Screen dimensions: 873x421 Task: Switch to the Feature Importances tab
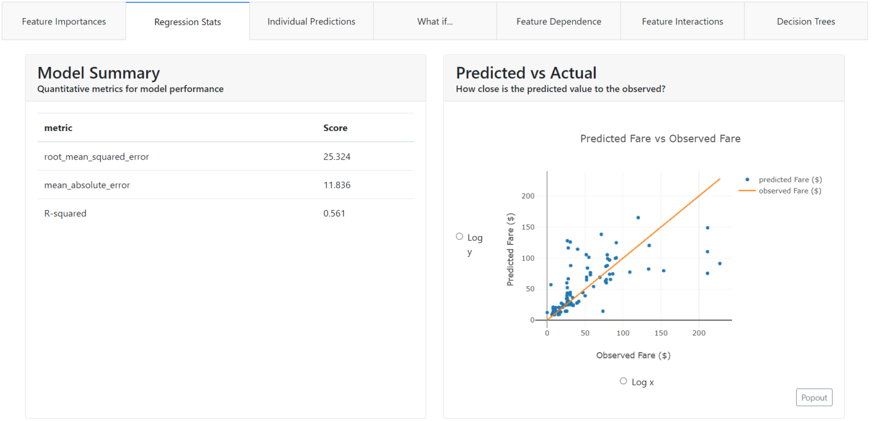(x=64, y=21)
